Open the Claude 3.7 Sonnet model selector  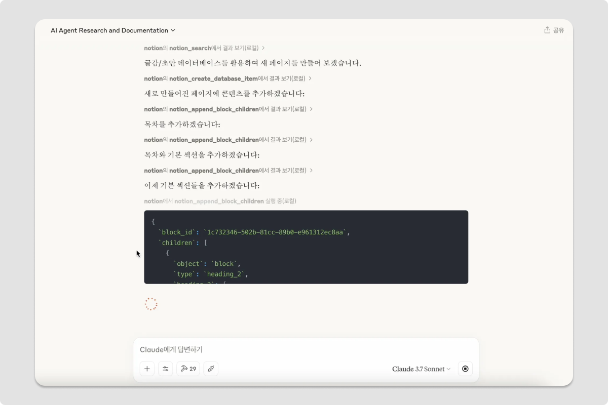click(421, 369)
